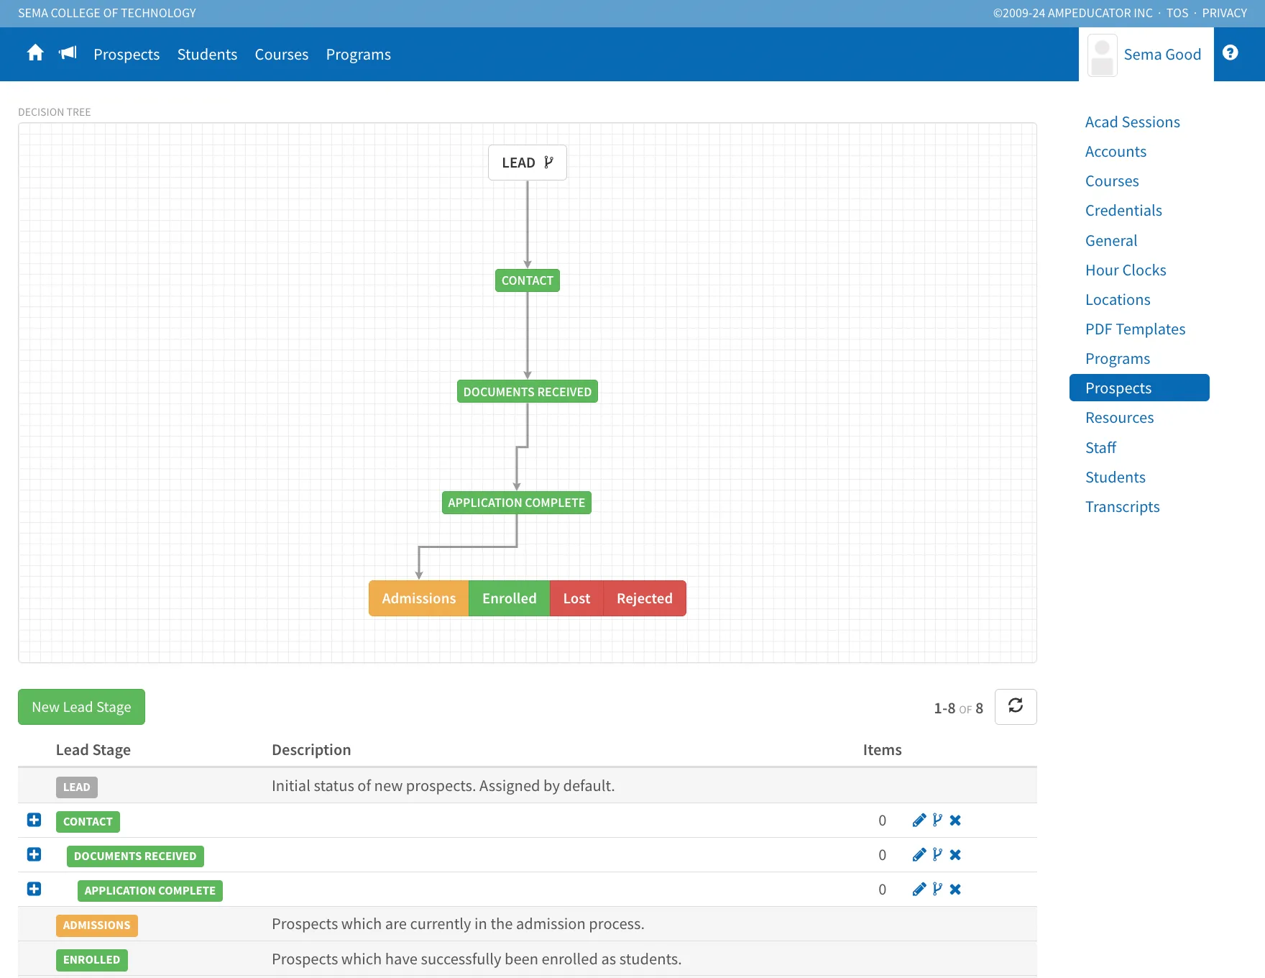Click the Lead Stage column header
The height and width of the screenshot is (978, 1265).
(93, 750)
